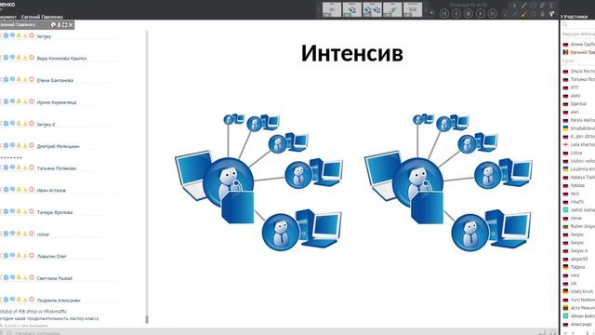Image resolution: width=595 pixels, height=335 pixels.
Task: Go to the next slide
Action: coord(481,13)
